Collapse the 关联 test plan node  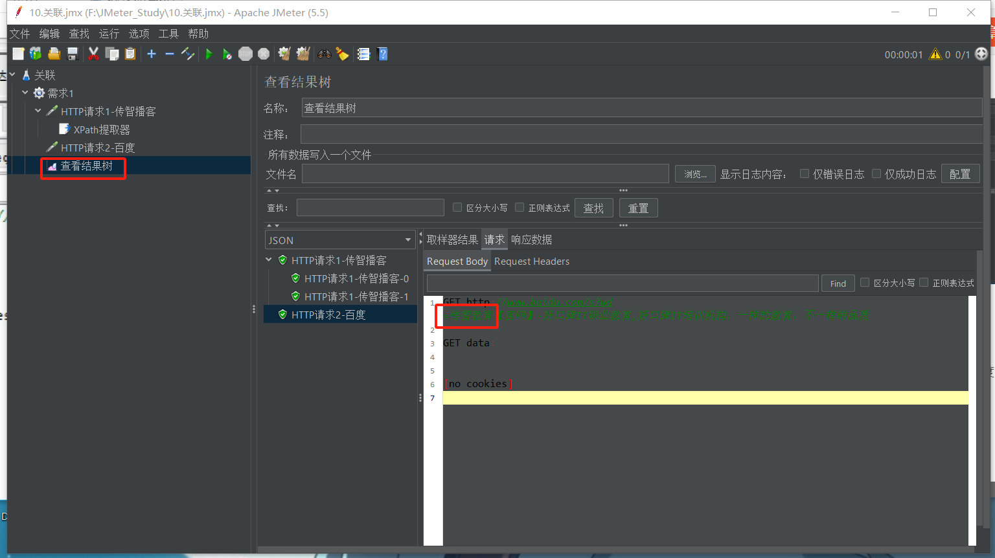pos(12,74)
